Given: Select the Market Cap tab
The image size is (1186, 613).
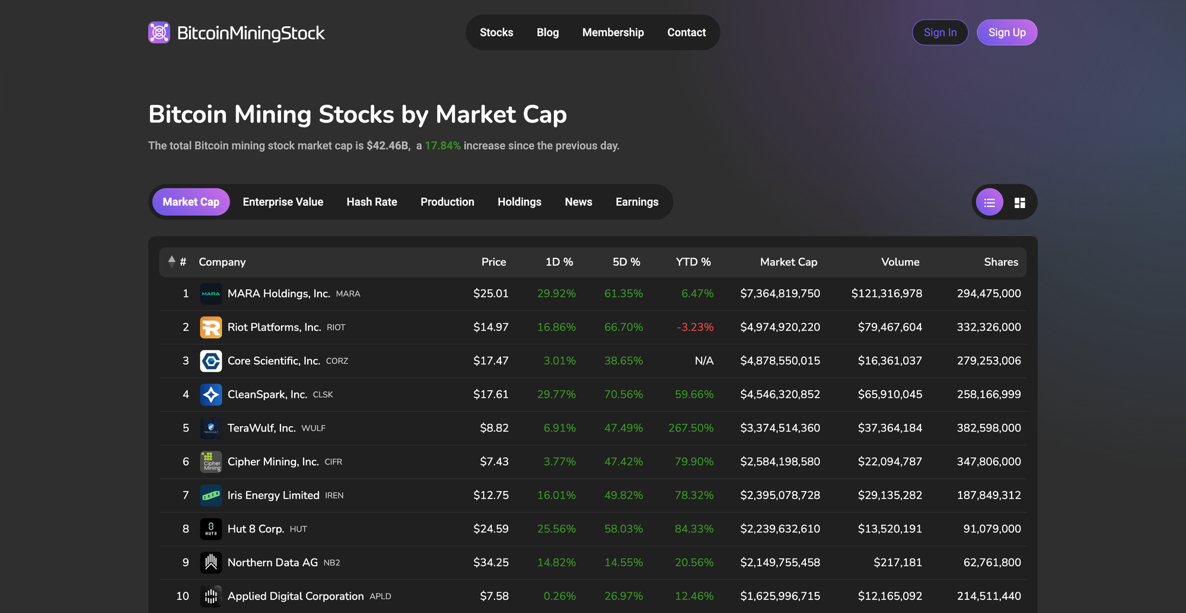Looking at the screenshot, I should click(x=191, y=202).
